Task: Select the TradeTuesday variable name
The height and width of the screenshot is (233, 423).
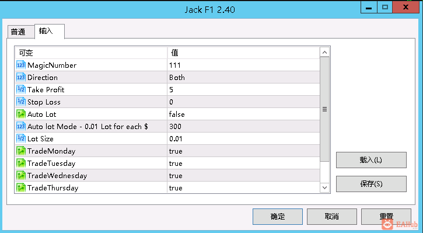Action: pyautogui.click(x=51, y=164)
